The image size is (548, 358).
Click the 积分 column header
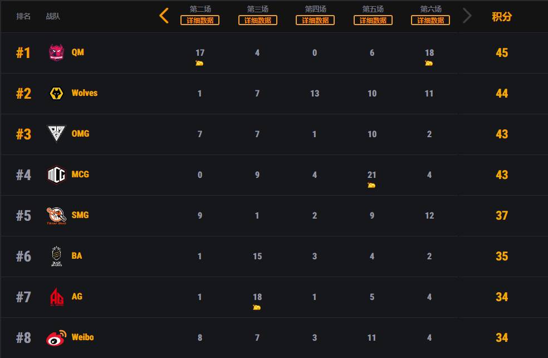pos(501,17)
